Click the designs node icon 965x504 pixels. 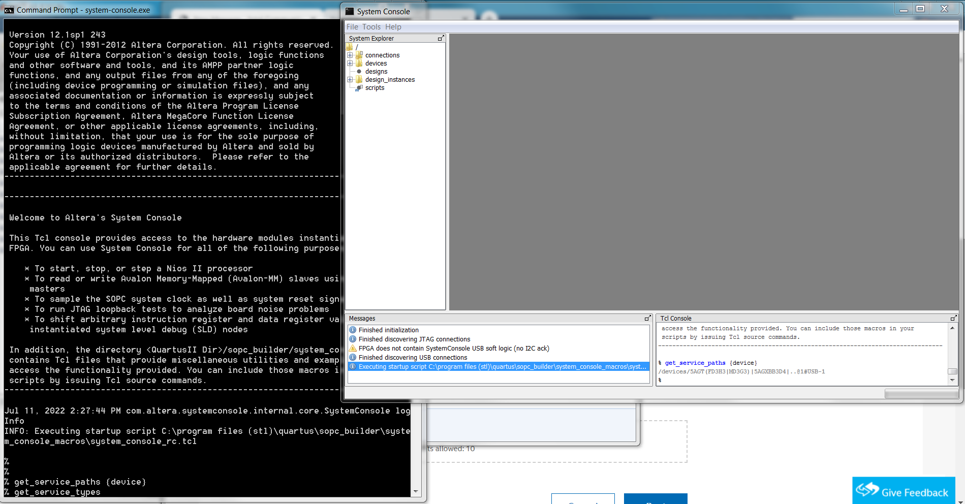(x=359, y=71)
